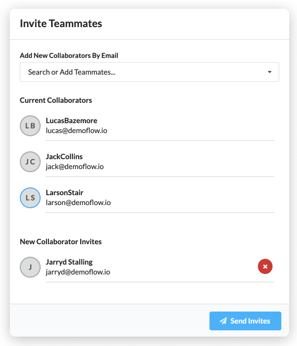Expand the teammates dropdown arrow

click(x=269, y=72)
